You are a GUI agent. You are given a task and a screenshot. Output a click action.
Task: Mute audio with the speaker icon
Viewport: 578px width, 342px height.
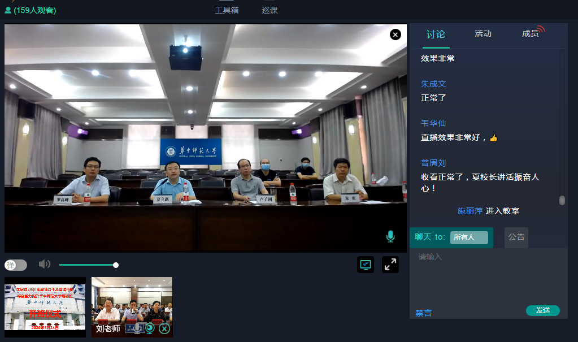click(x=45, y=265)
